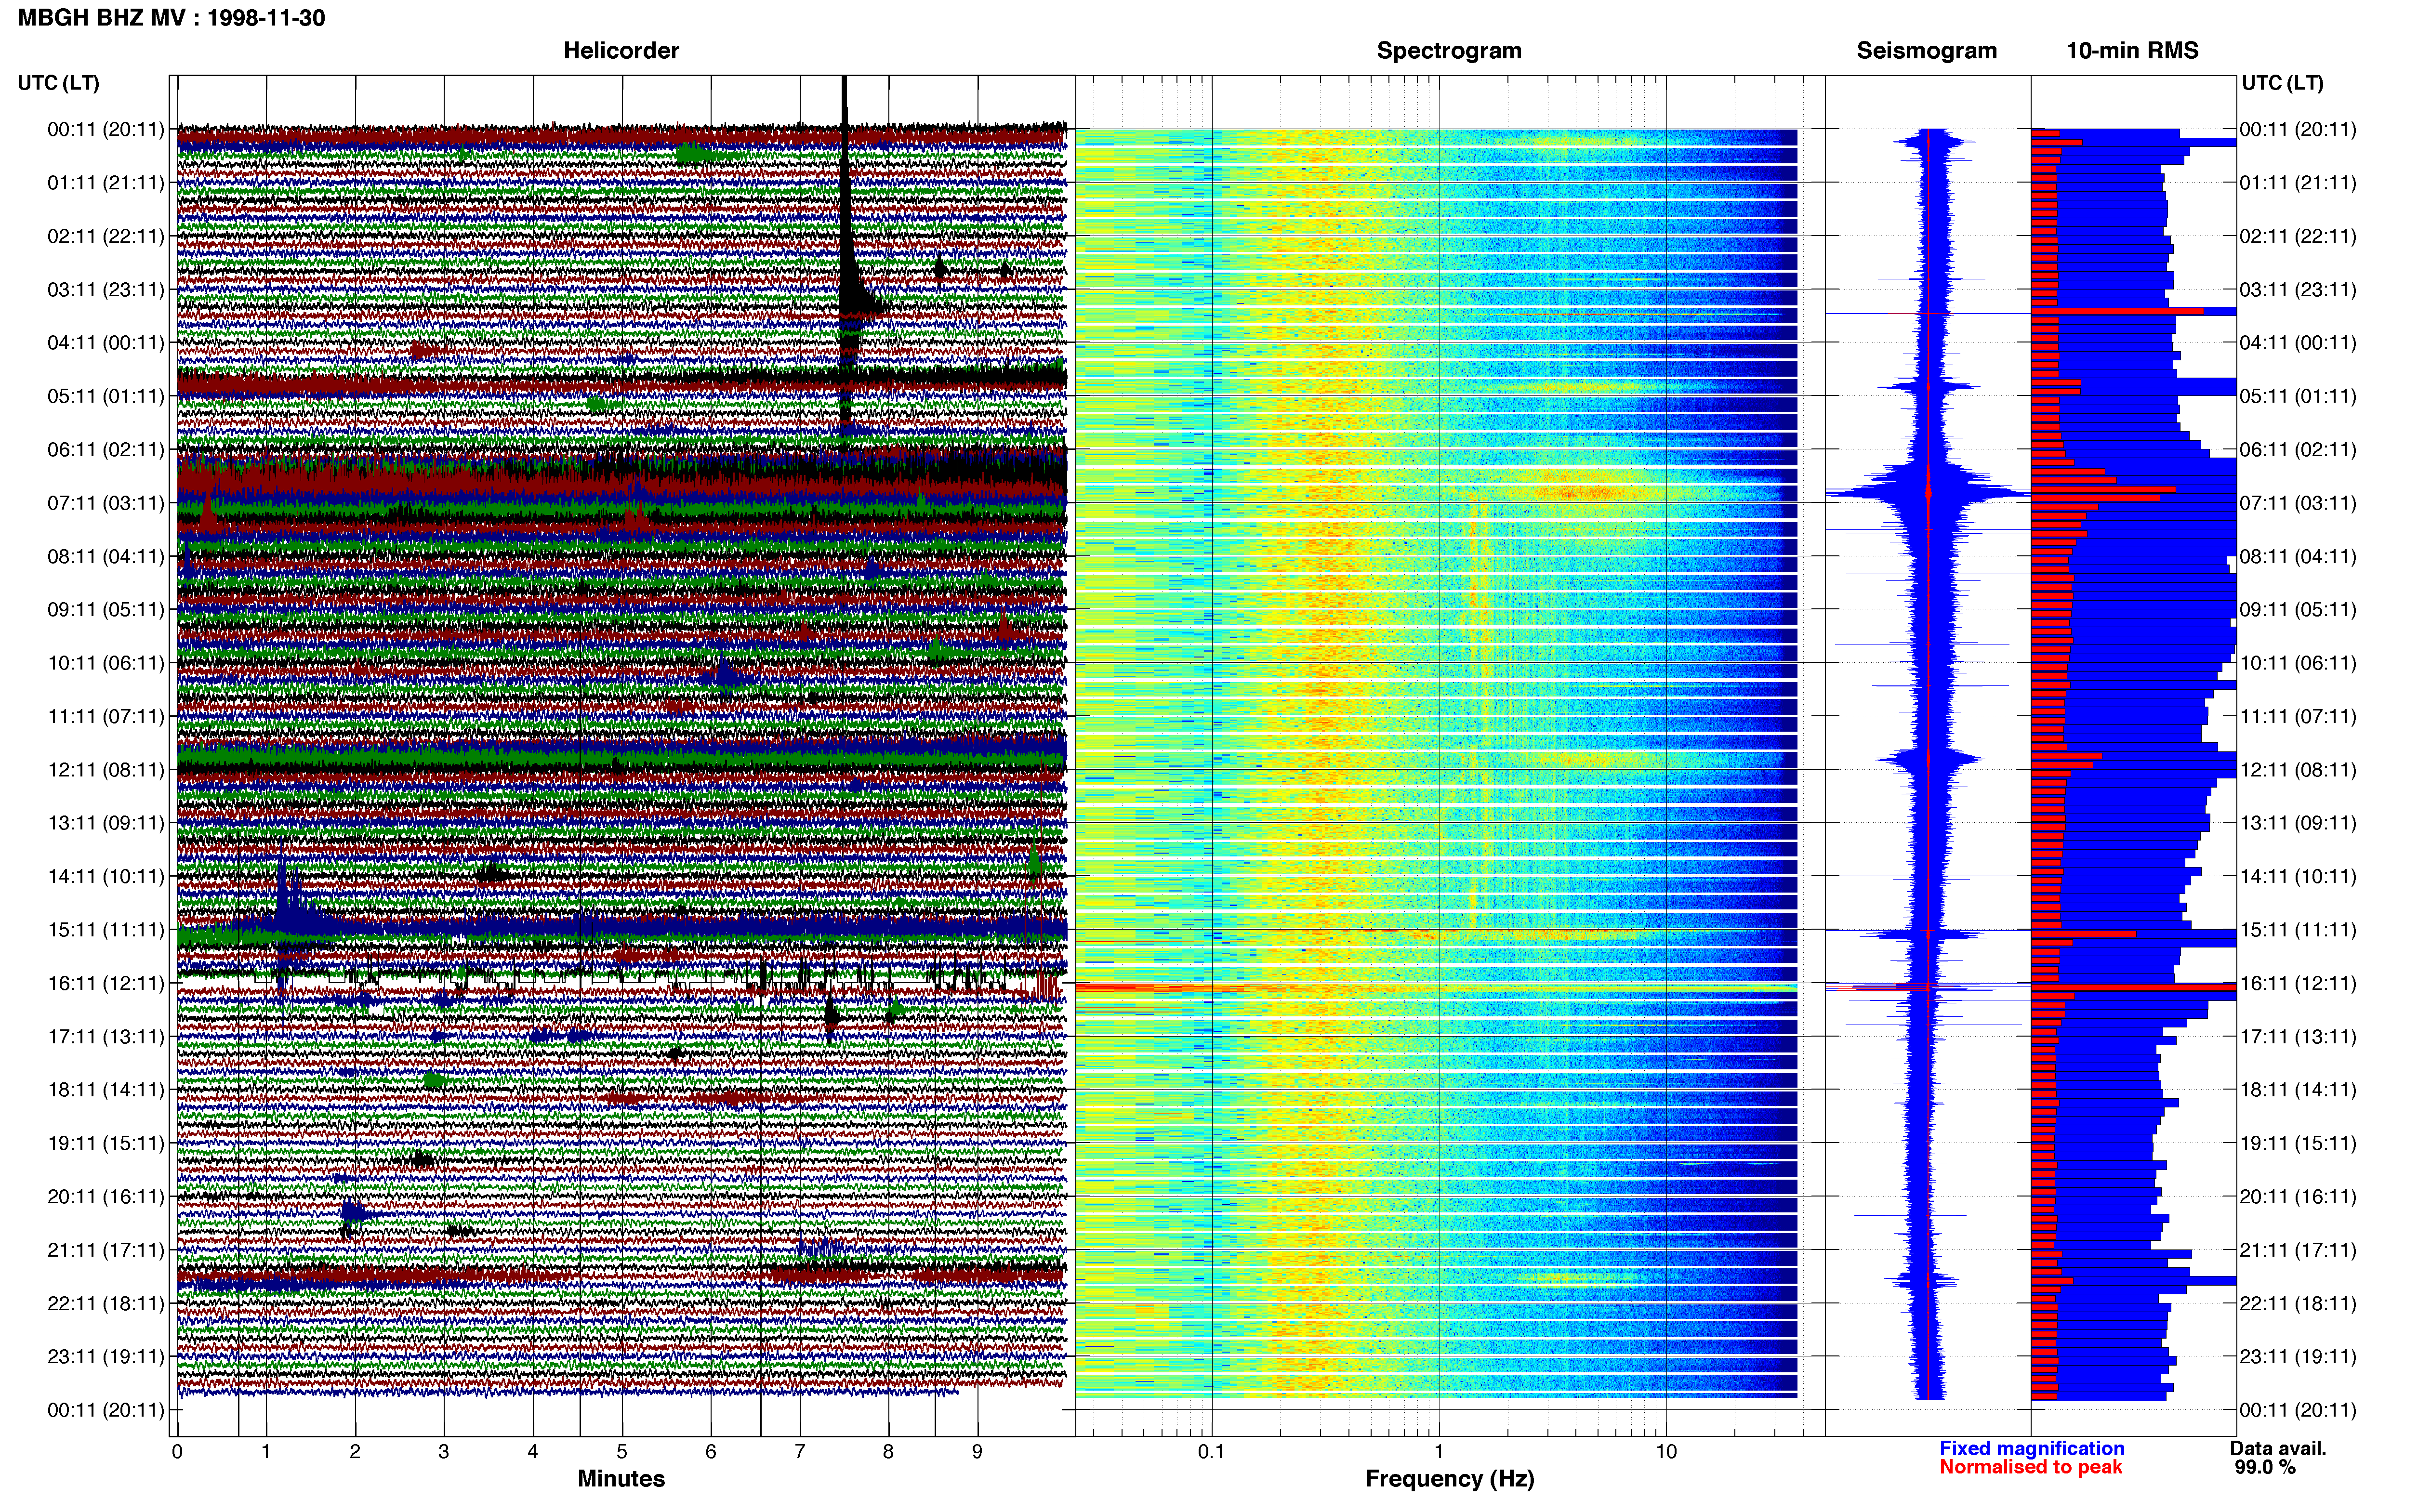Click left time label '06:11 (02:11)'
The image size is (2418, 1512).
coord(106,449)
